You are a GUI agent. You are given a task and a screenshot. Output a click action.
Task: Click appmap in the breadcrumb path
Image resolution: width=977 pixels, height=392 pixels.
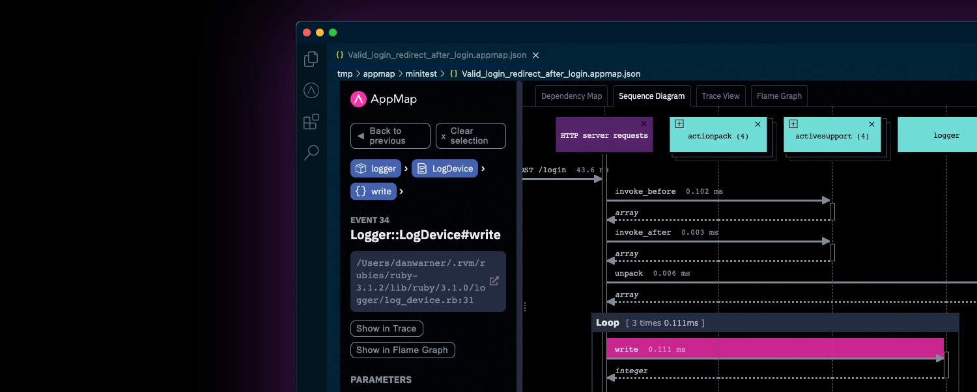pyautogui.click(x=379, y=73)
